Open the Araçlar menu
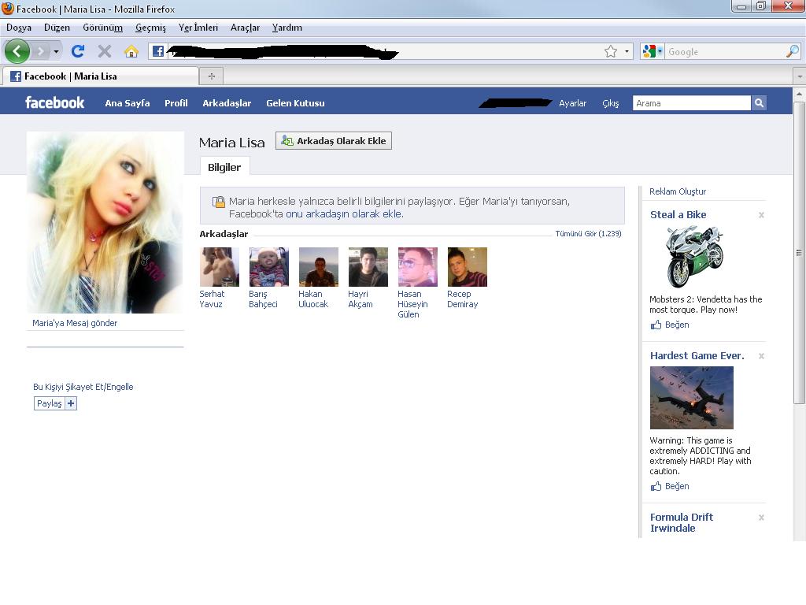Screen dimensions: 806x605 click(245, 28)
